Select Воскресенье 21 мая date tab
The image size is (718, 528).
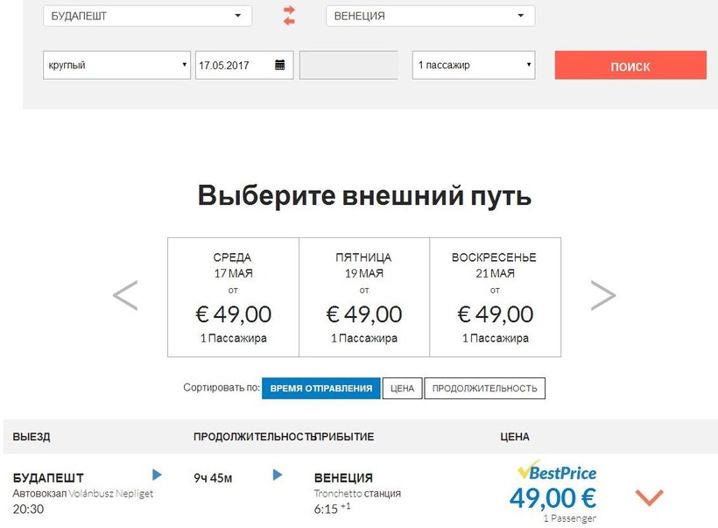point(494,298)
